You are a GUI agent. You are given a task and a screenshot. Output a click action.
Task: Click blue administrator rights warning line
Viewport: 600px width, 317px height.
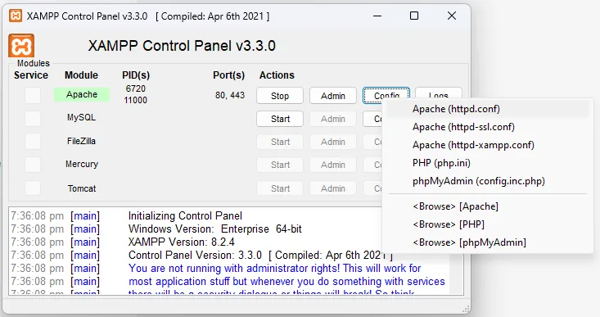tap(274, 268)
